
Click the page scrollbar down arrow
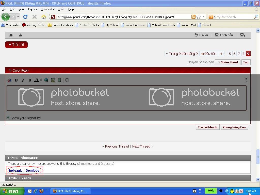[x=258, y=180]
